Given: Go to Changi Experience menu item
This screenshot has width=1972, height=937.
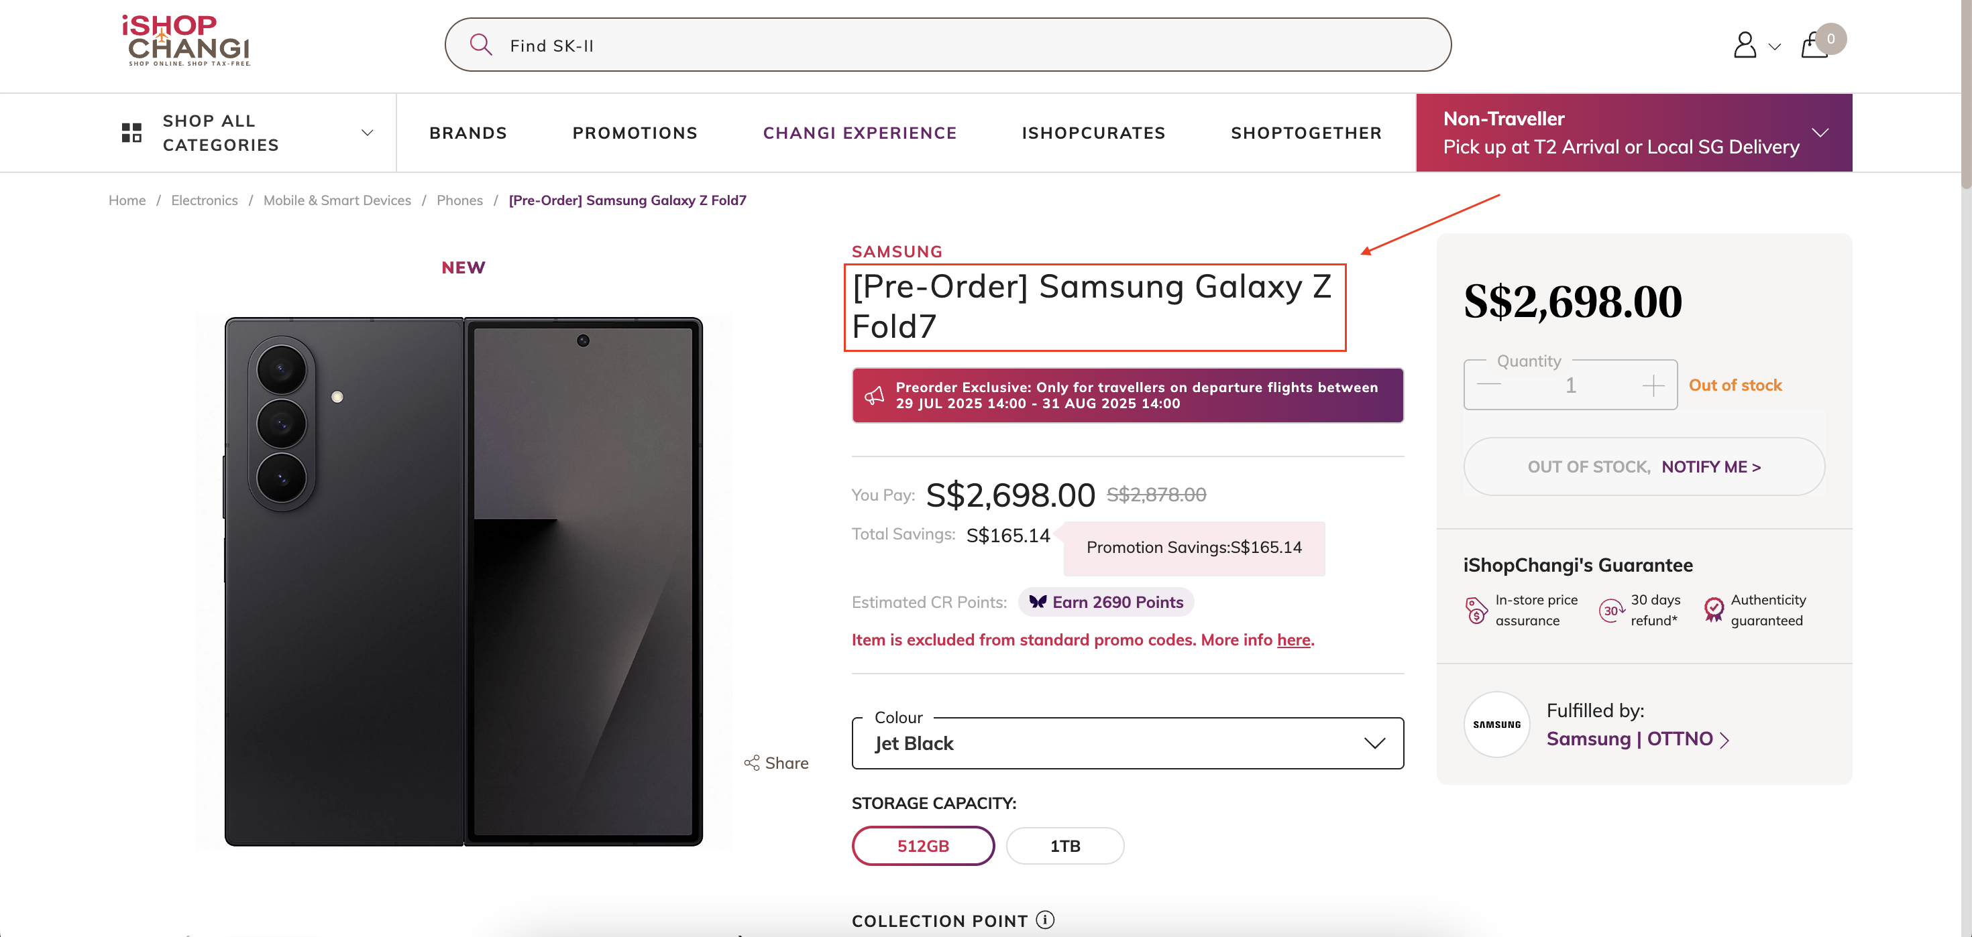Looking at the screenshot, I should point(860,133).
